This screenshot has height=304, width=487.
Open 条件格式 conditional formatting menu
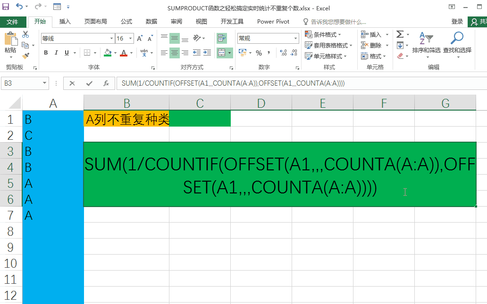pyautogui.click(x=323, y=34)
